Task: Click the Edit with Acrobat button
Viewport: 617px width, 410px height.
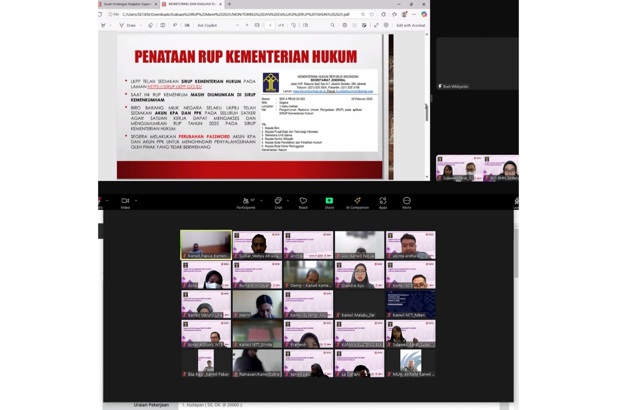Action: click(411, 25)
